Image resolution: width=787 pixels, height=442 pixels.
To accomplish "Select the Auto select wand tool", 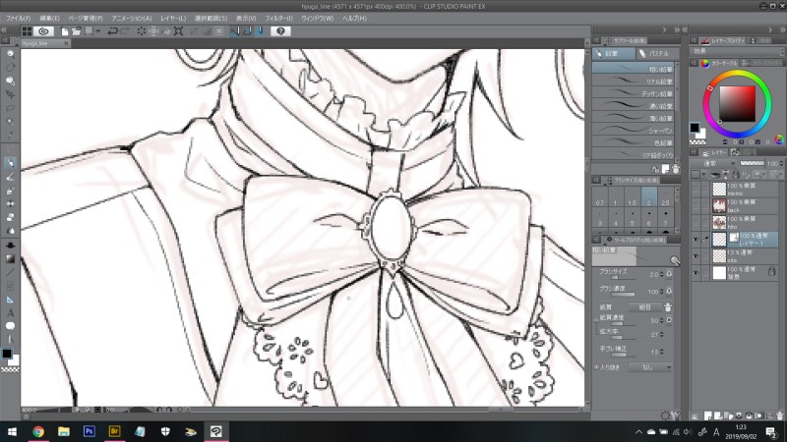I will pyautogui.click(x=10, y=122).
